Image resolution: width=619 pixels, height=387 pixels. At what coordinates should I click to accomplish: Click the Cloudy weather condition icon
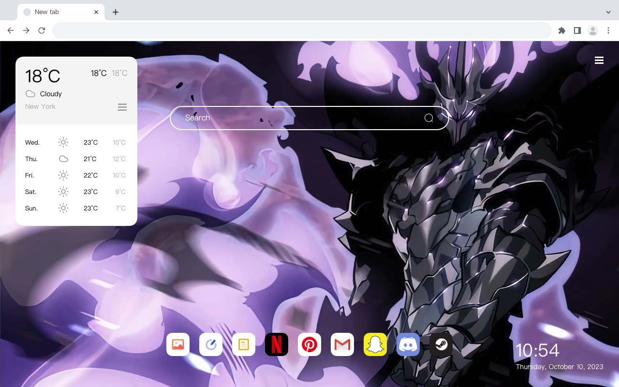point(30,94)
